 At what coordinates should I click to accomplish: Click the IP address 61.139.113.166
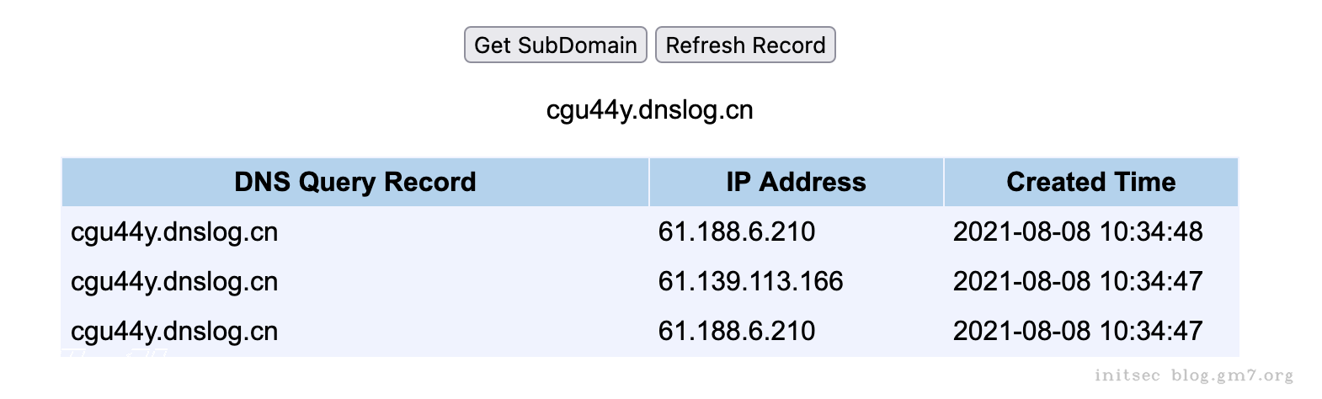(x=750, y=281)
